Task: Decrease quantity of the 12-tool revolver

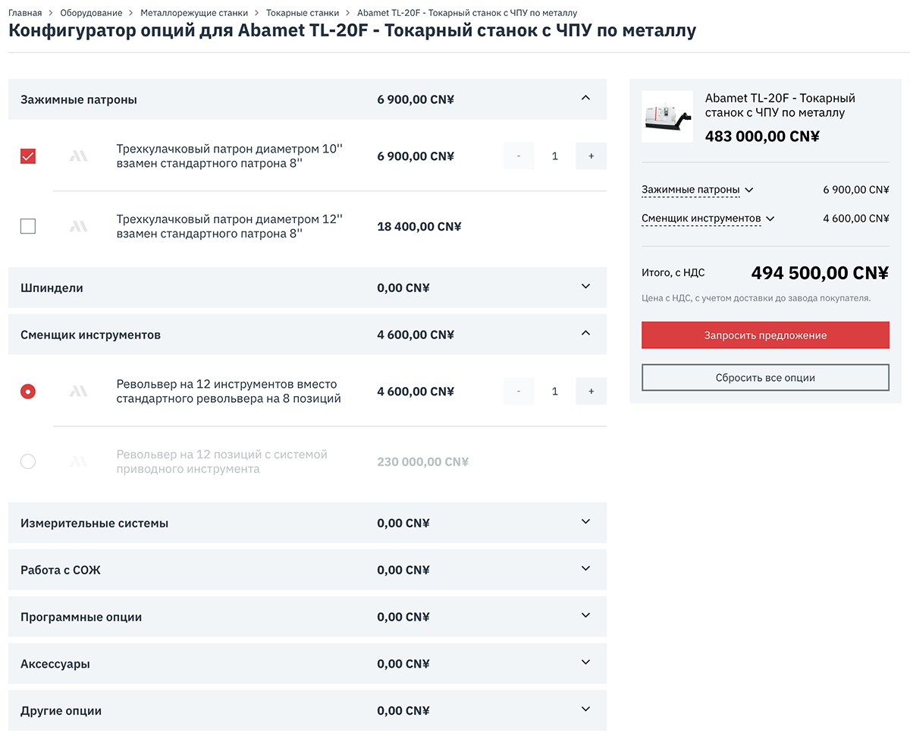Action: pyautogui.click(x=519, y=392)
